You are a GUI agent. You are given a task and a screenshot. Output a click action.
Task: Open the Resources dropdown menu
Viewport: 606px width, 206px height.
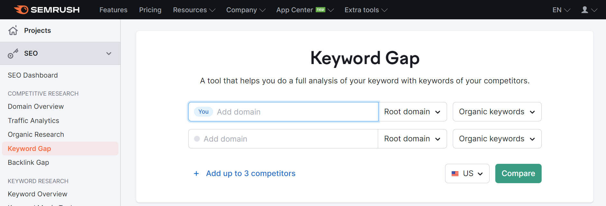(194, 10)
